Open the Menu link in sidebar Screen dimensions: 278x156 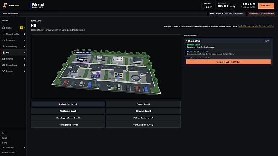4,143
